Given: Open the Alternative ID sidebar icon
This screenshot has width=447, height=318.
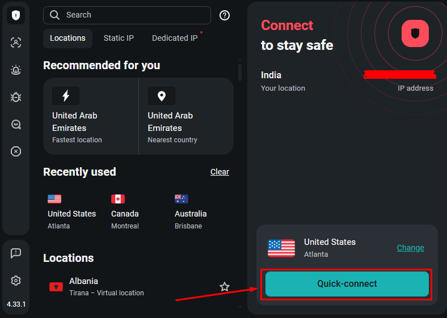Looking at the screenshot, I should 16,43.
